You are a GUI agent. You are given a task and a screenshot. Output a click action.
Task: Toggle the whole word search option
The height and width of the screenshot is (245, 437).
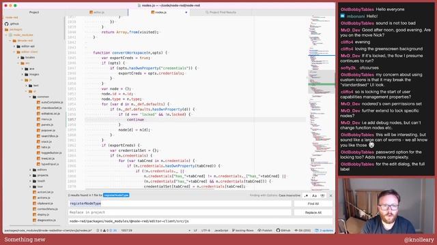(322, 195)
